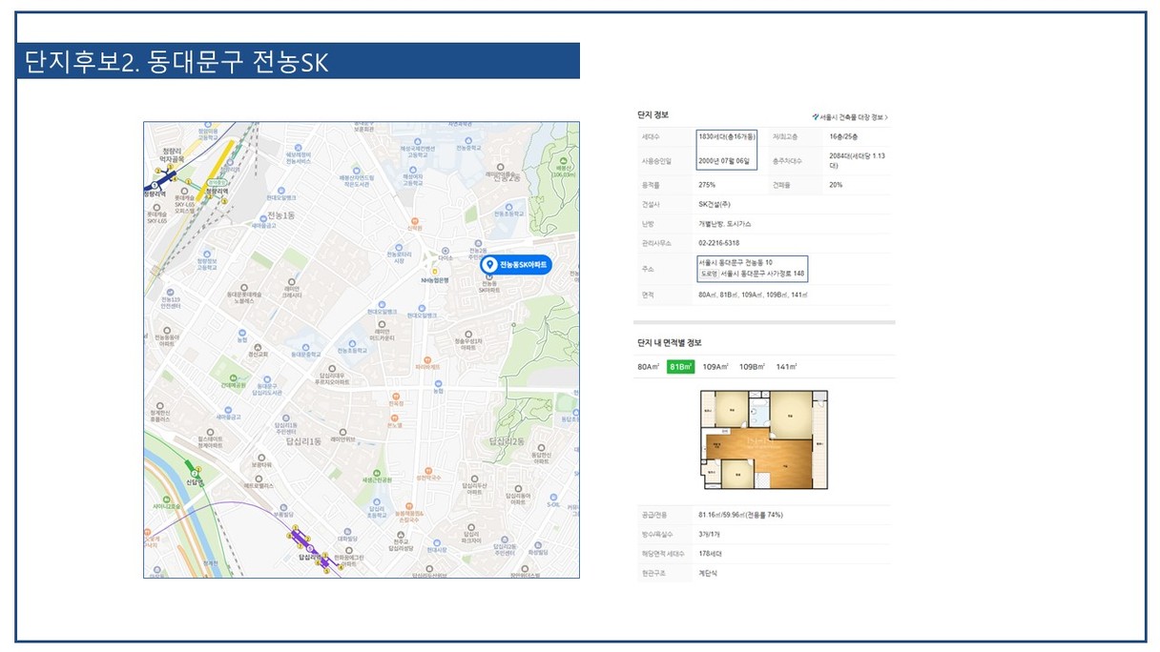Select the 109A㎡ area tab
1160x652 pixels.
point(715,367)
